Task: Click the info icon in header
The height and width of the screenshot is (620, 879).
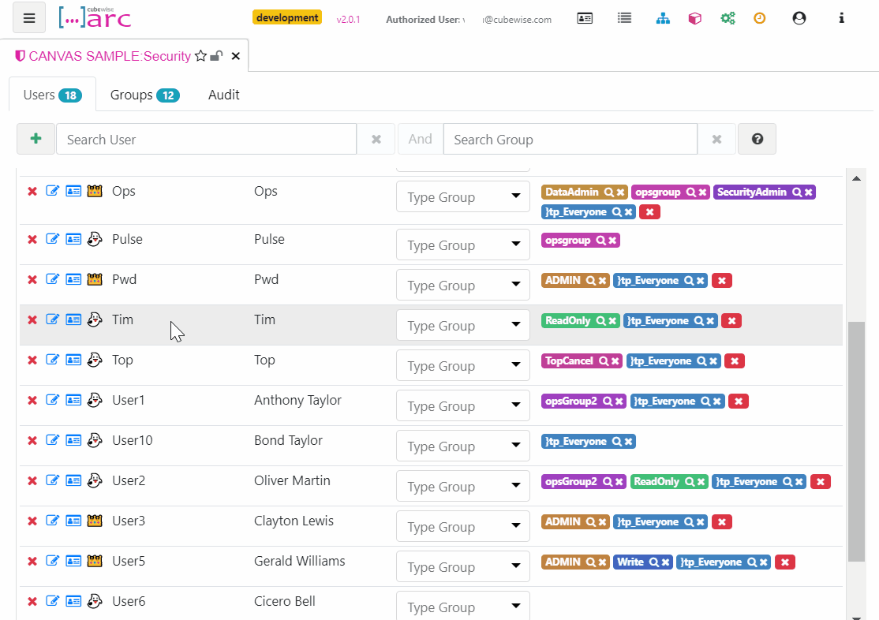Action: 842,18
